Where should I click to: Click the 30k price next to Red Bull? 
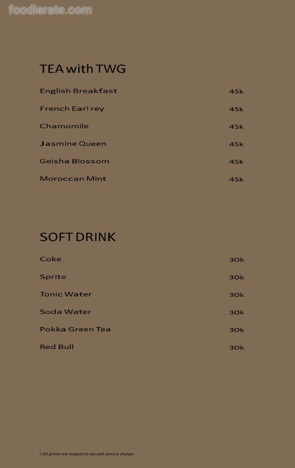click(237, 348)
